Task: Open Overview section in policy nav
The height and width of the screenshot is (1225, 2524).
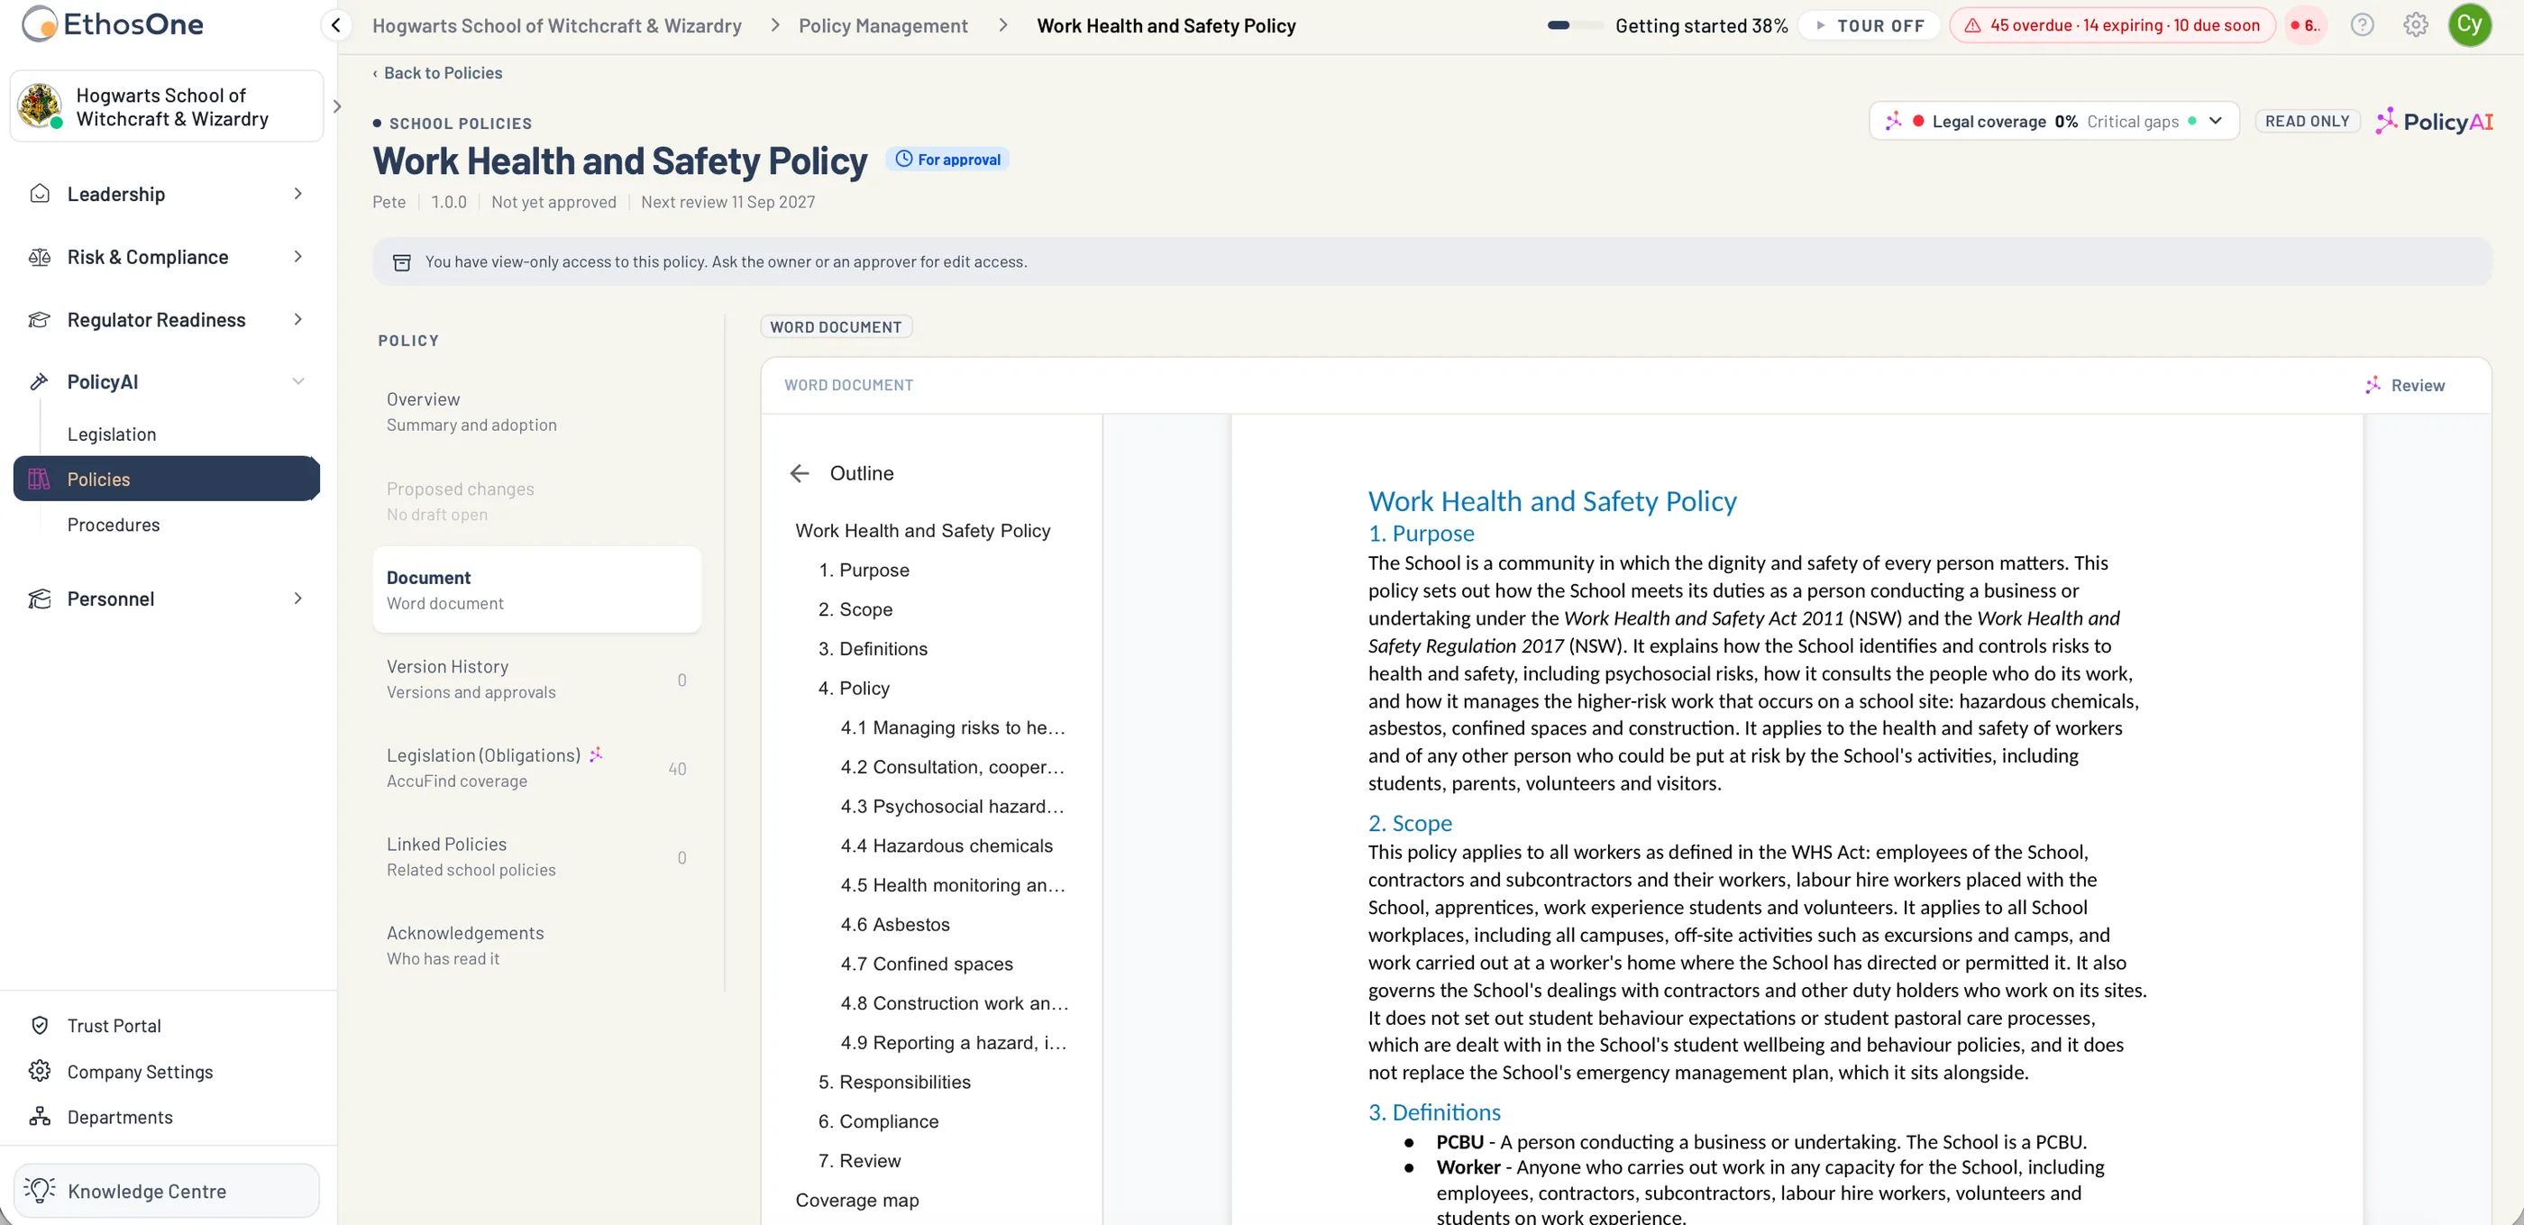Action: pyautogui.click(x=536, y=412)
